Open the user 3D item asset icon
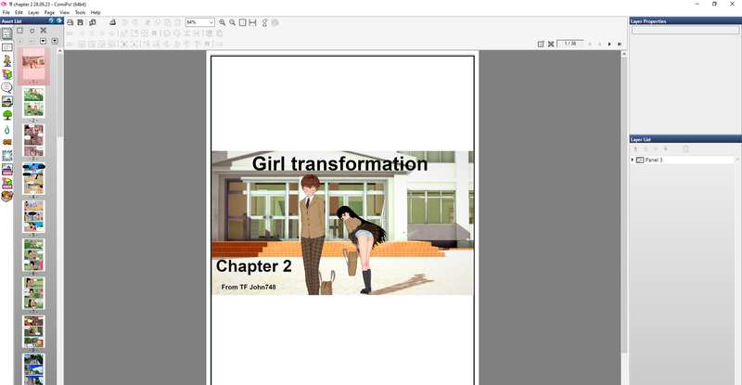The height and width of the screenshot is (385, 742). 6,183
